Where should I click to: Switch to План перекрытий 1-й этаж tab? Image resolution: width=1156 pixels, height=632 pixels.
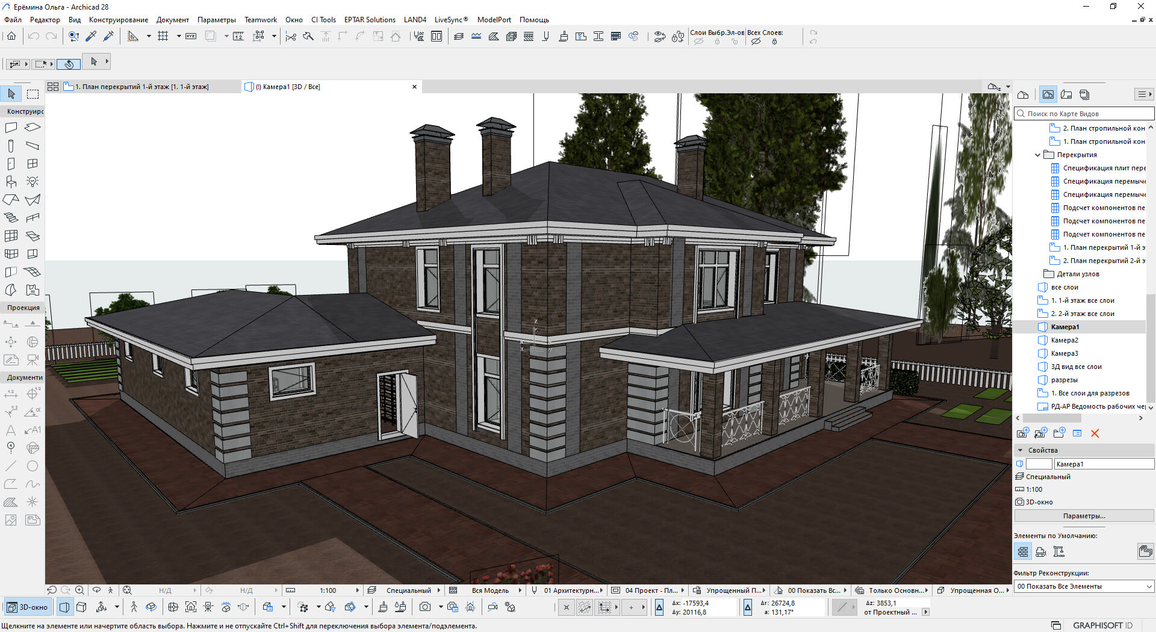(141, 87)
